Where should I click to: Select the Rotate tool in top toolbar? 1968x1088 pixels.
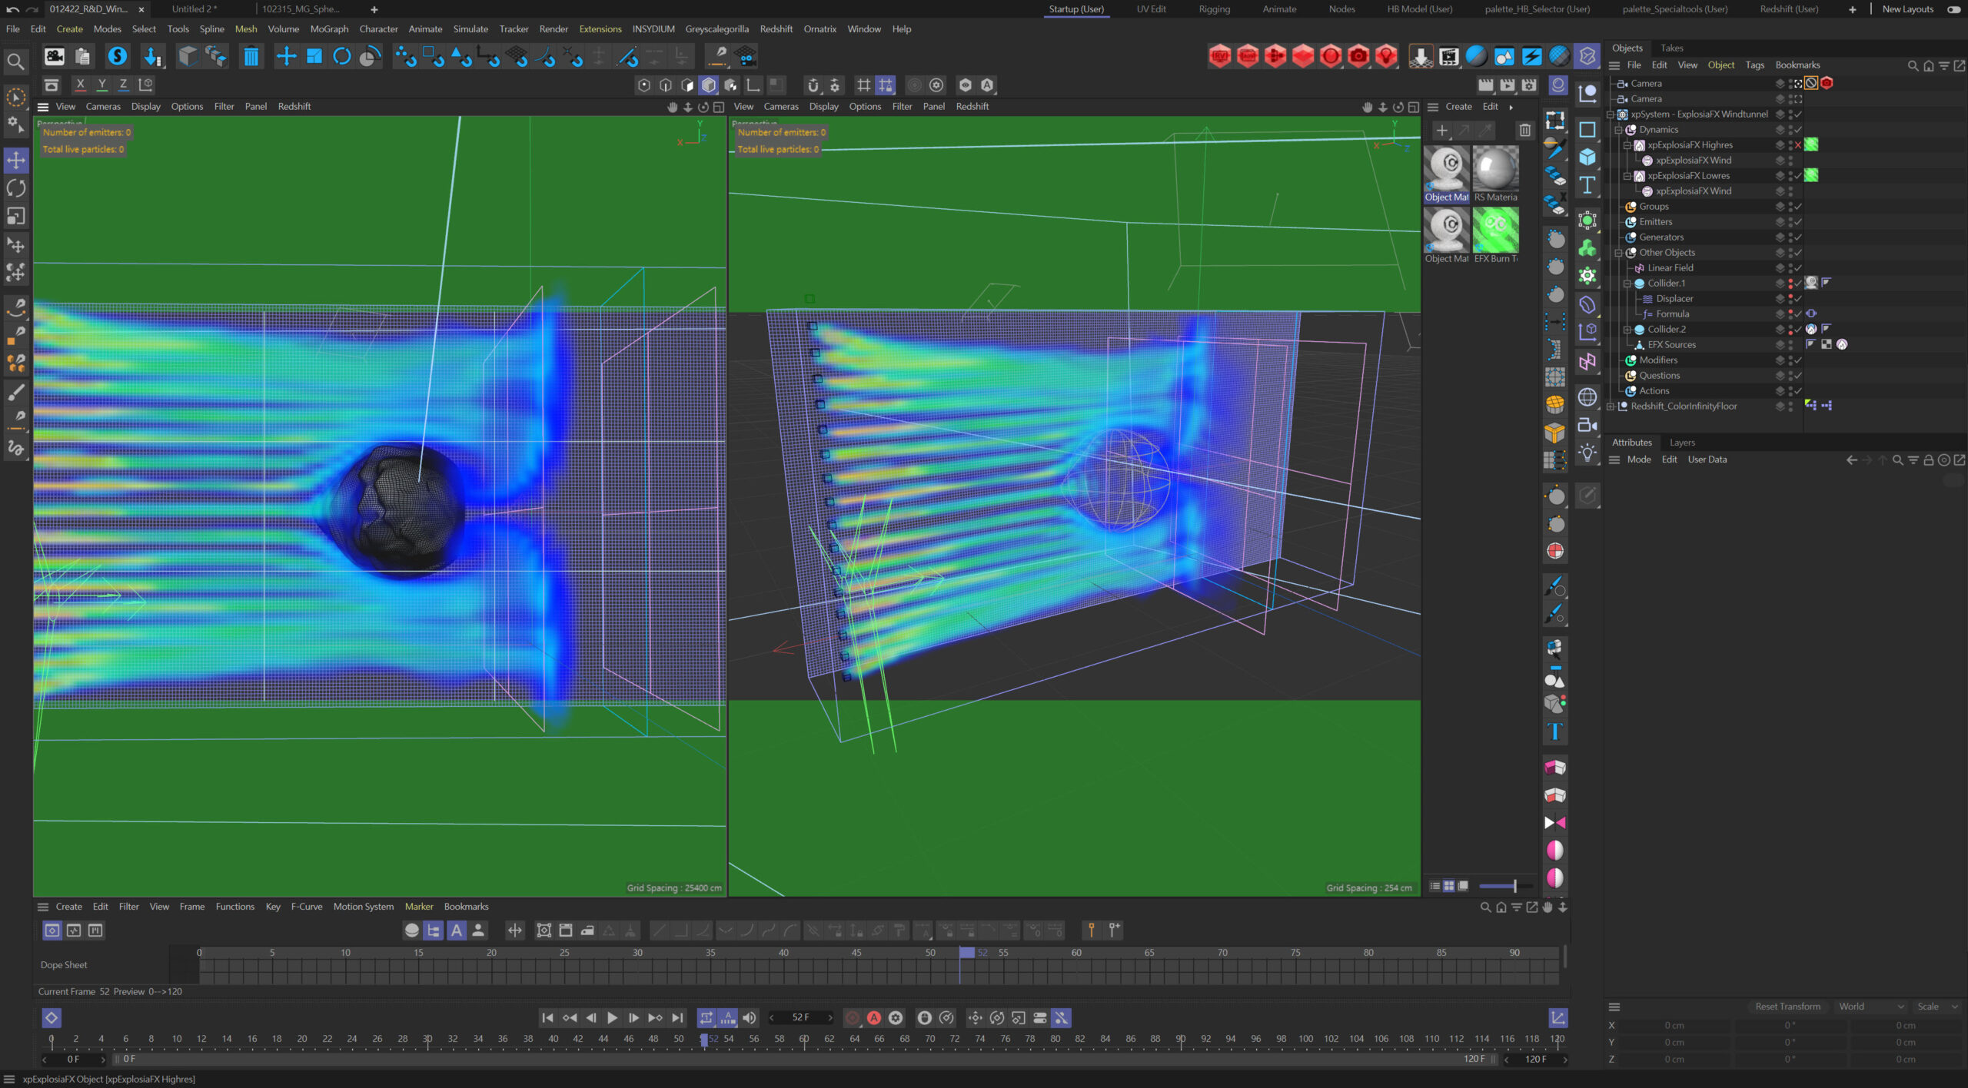tap(342, 56)
